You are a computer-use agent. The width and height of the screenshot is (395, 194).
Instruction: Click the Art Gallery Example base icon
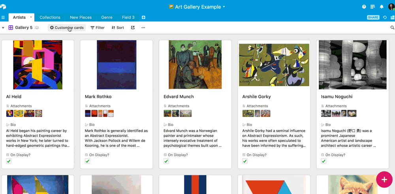coord(171,7)
